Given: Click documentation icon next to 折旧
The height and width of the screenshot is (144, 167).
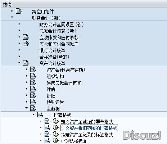Looking at the screenshot, I should pyautogui.click(x=33, y=95).
